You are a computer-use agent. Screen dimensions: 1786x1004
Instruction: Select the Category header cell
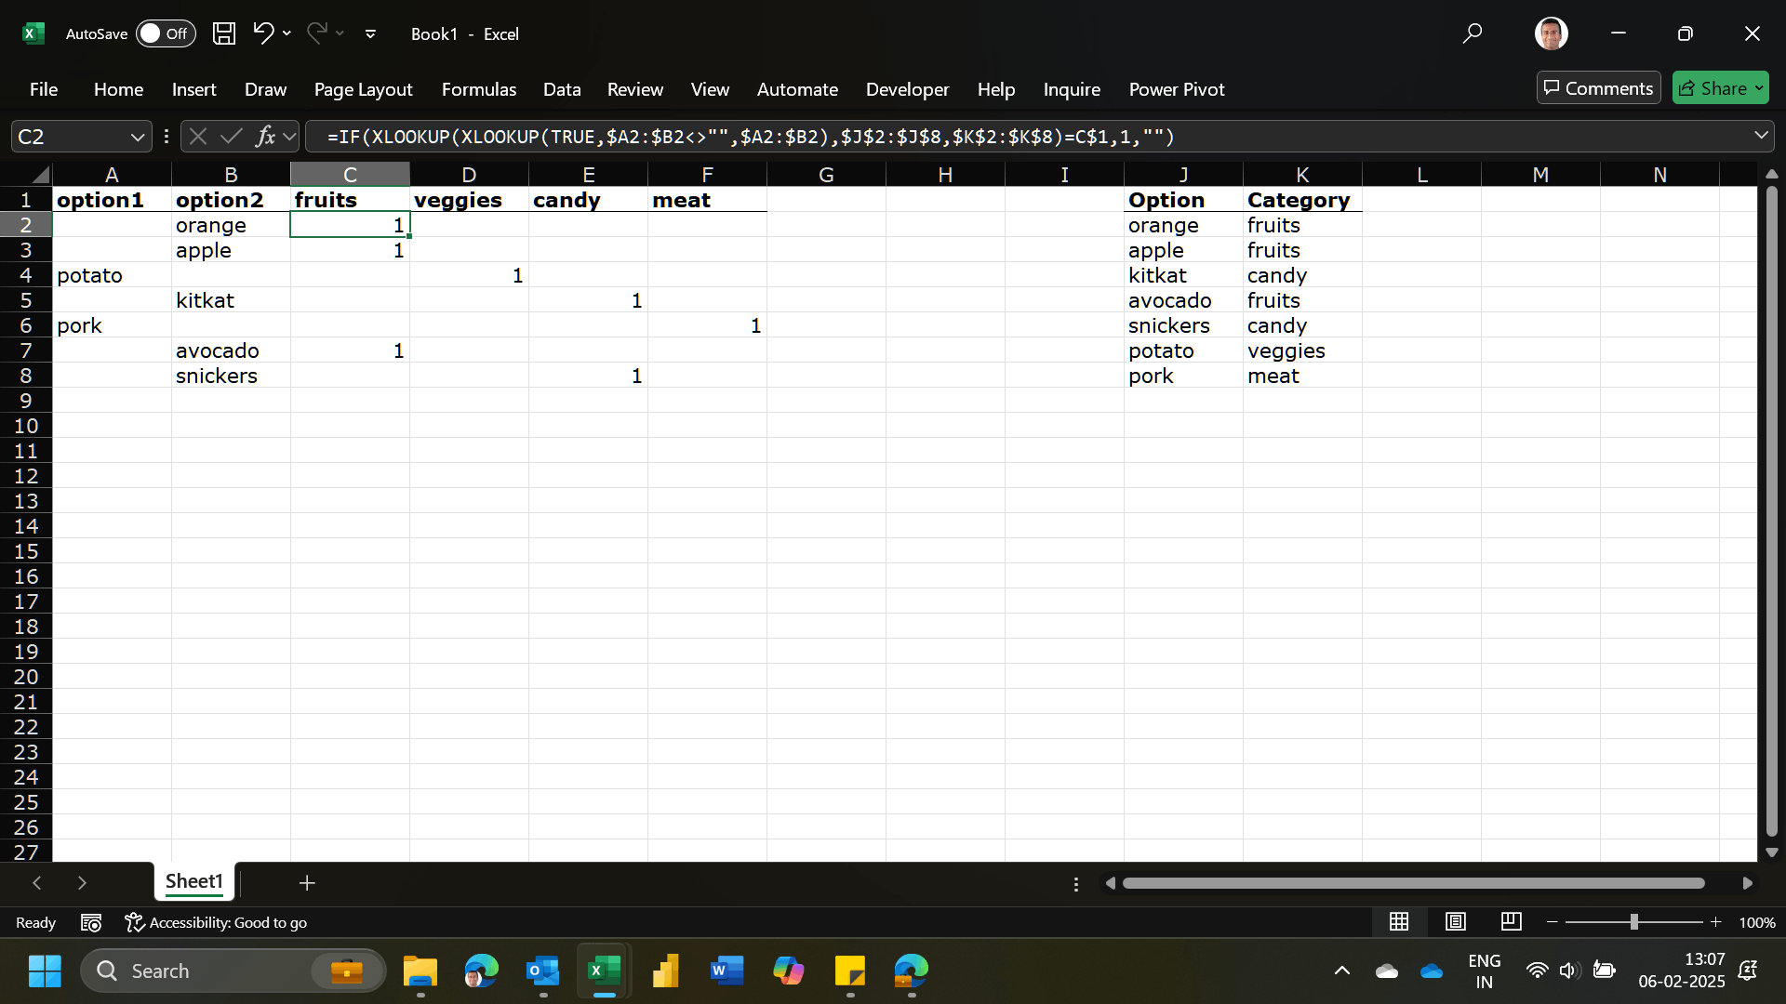coord(1302,200)
